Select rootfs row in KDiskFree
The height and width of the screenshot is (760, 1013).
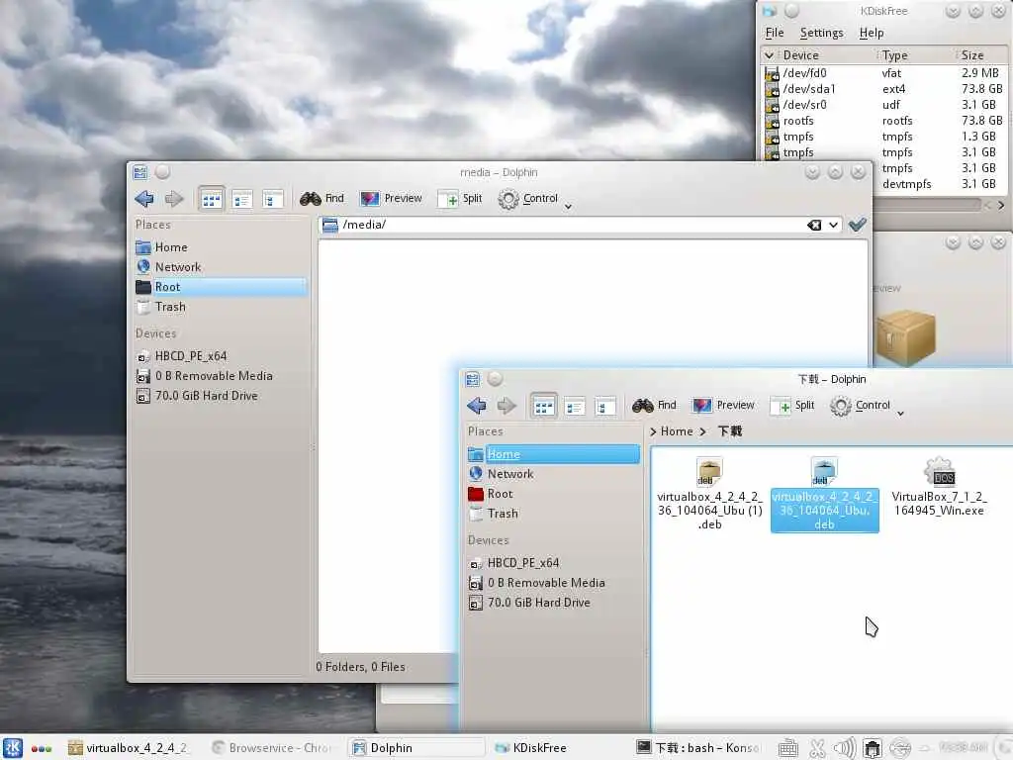tap(883, 121)
